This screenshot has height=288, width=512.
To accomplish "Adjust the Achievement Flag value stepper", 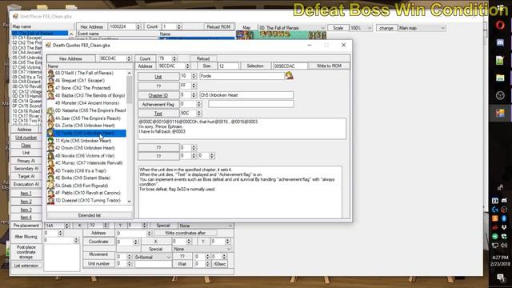I will click(199, 104).
